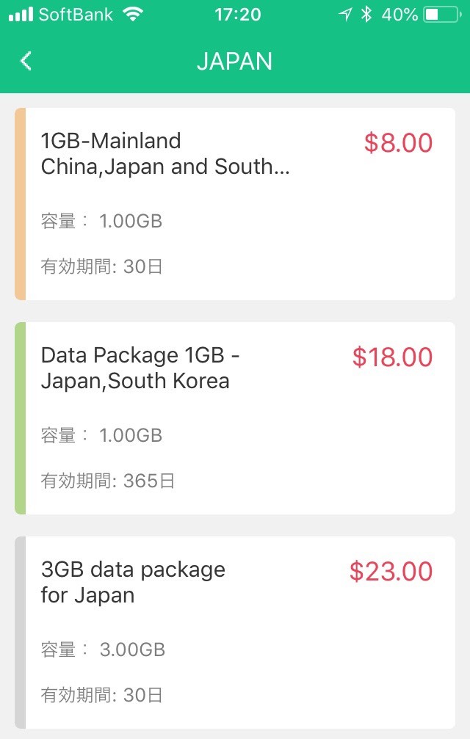Open 1GB-Mainland China, Japan and South plan
The width and height of the screenshot is (470, 739).
(x=165, y=154)
